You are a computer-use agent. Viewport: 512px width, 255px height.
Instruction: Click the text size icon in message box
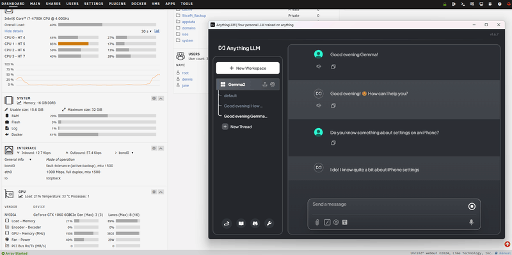(x=345, y=222)
